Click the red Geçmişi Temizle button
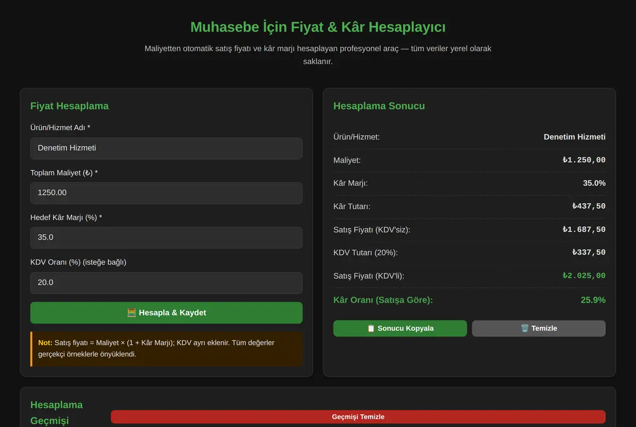The width and height of the screenshot is (636, 427). (358, 417)
